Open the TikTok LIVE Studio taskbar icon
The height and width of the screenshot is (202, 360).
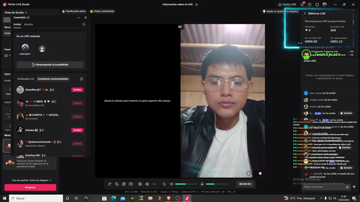point(187,198)
